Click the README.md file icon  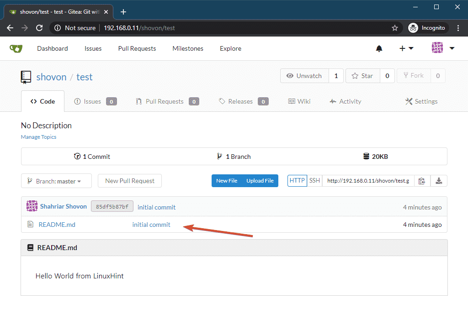coord(31,224)
